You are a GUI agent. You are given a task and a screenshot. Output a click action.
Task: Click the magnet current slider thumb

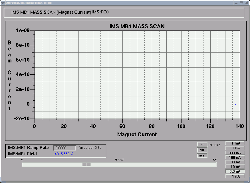tap(86, 164)
